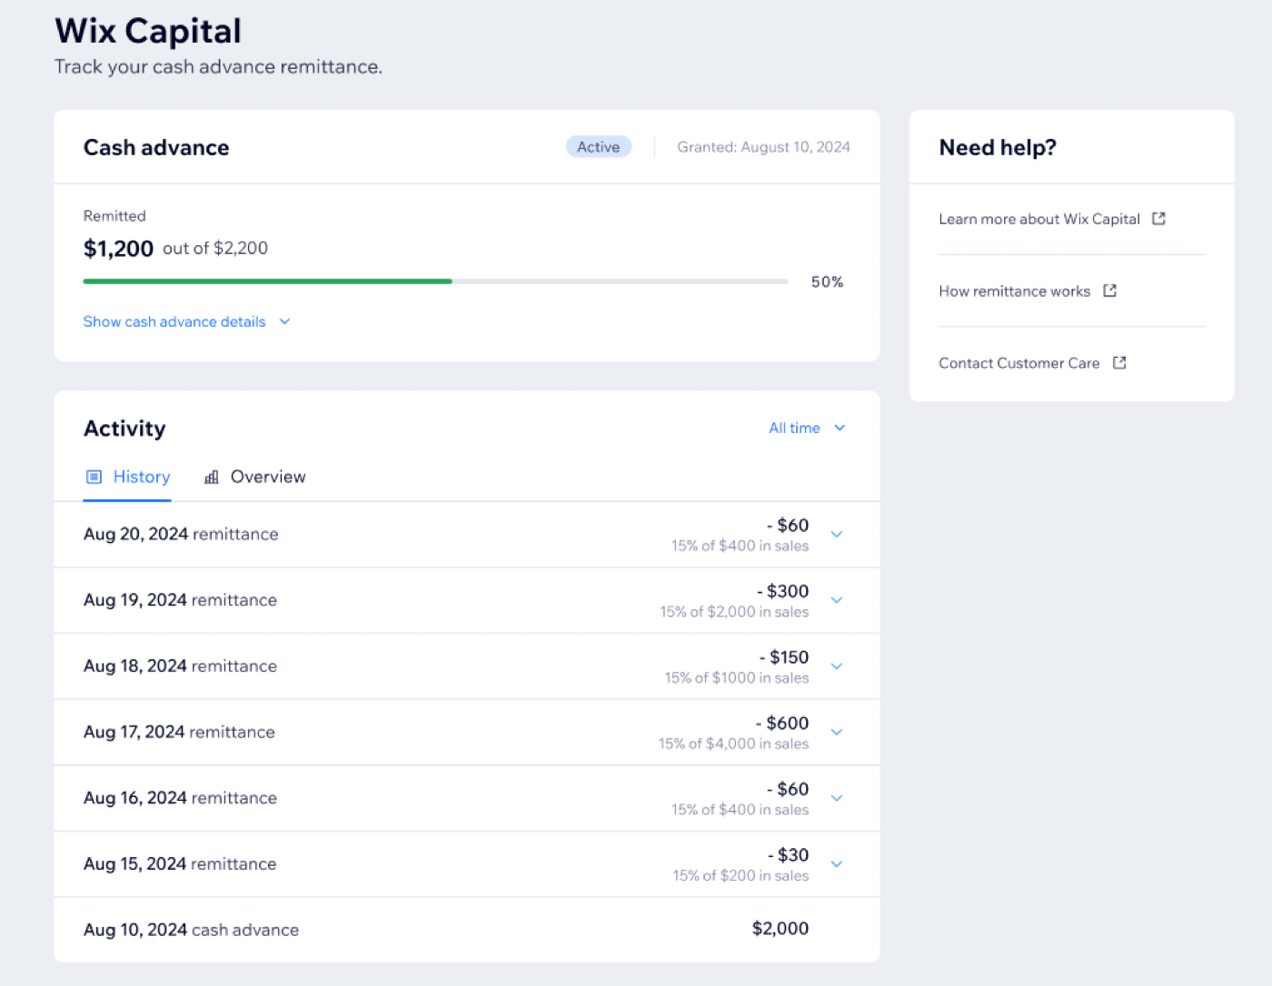Open Learn more about Wix Capital link
Viewport: 1272px width, 986px height.
pos(1038,219)
